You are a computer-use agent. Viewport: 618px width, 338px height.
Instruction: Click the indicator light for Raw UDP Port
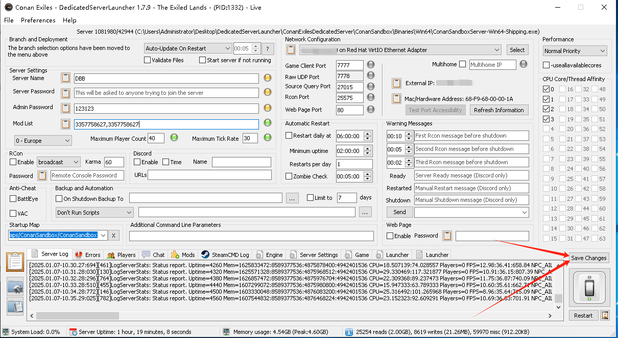pyautogui.click(x=371, y=76)
